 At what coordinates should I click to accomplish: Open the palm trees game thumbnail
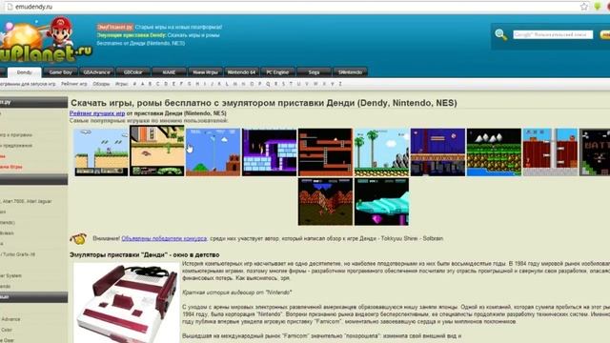(x=381, y=152)
